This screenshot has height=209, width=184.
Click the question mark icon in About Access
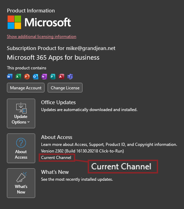point(21,143)
